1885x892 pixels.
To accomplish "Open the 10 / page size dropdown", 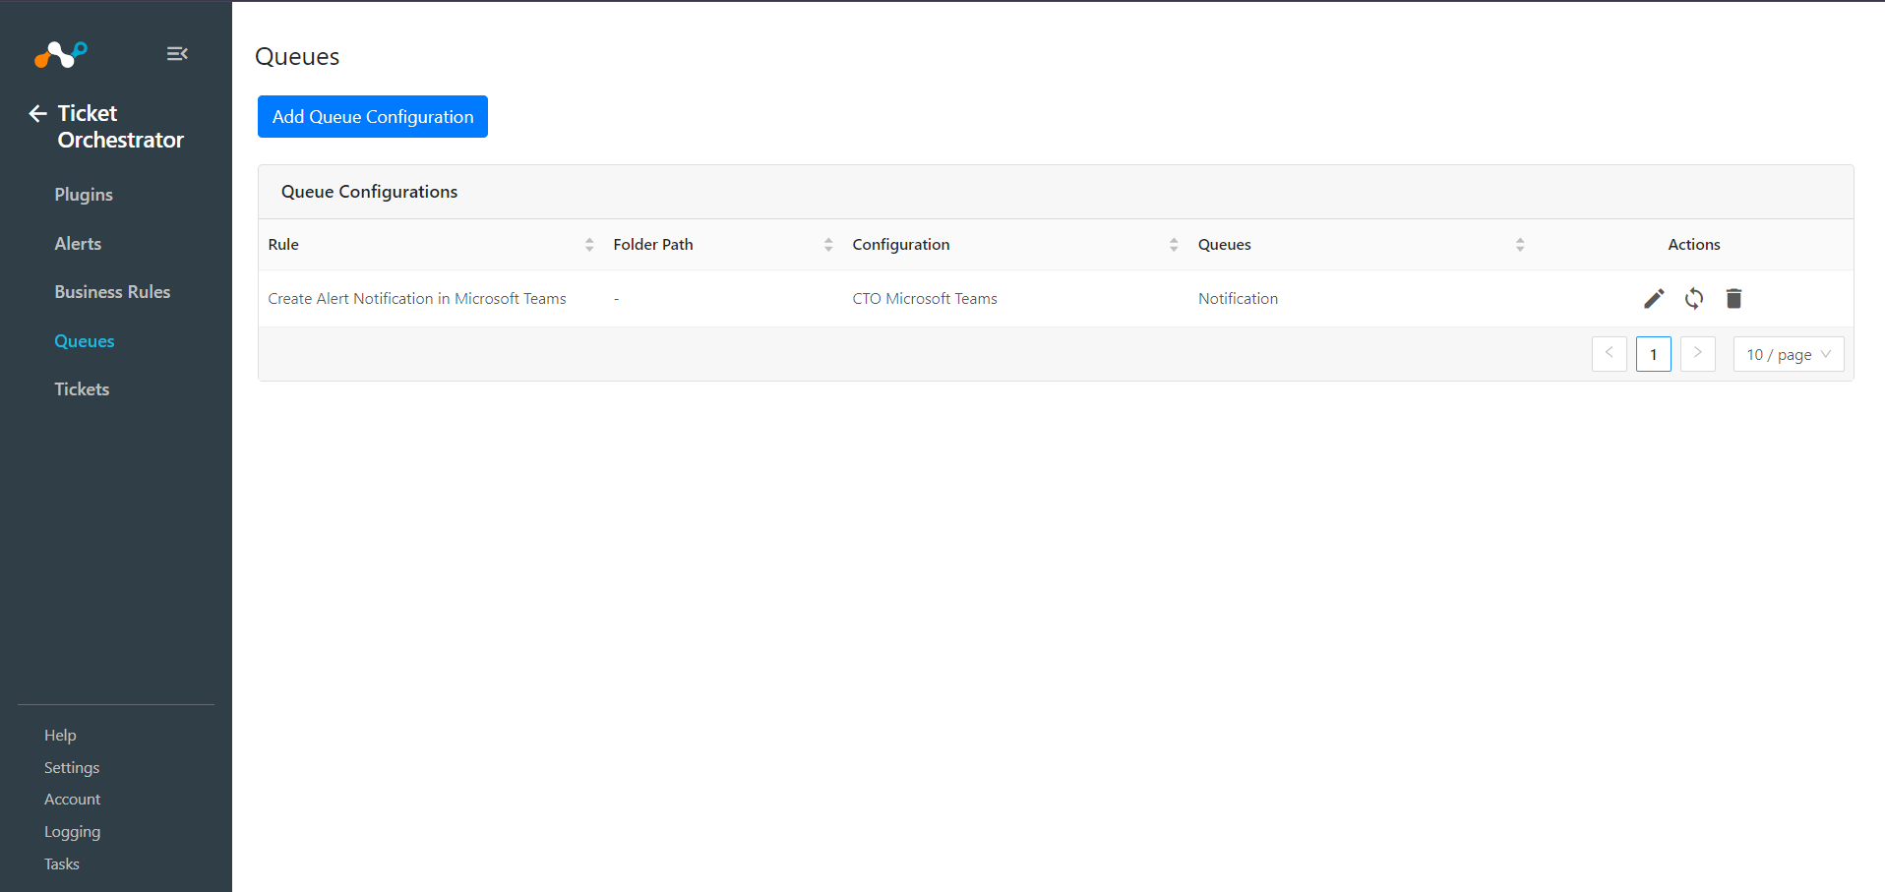I will coord(1789,354).
